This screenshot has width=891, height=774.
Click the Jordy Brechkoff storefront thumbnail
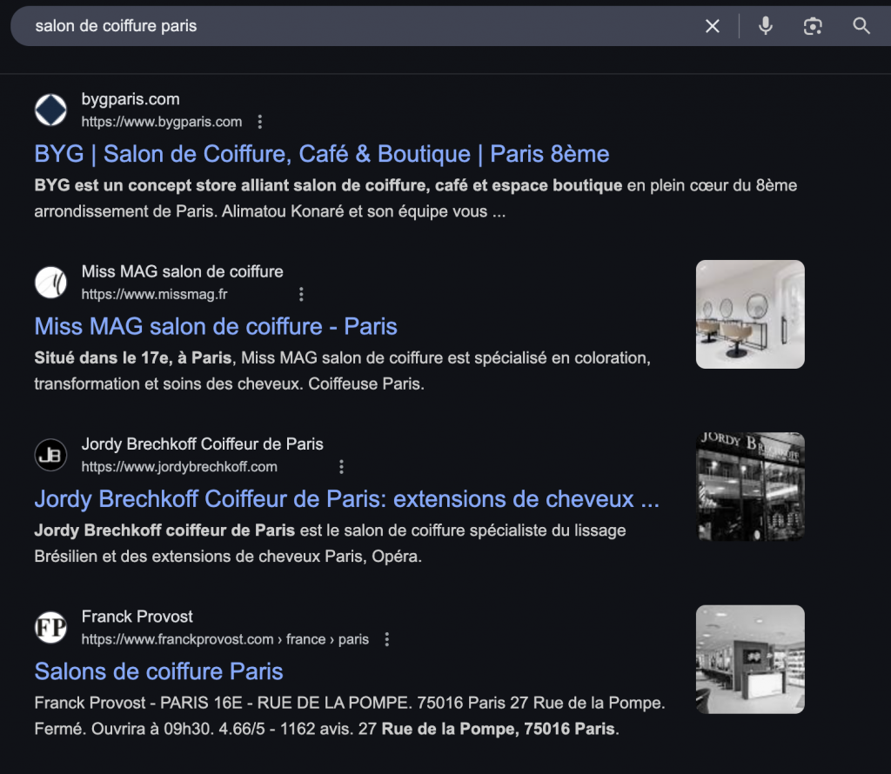[750, 486]
